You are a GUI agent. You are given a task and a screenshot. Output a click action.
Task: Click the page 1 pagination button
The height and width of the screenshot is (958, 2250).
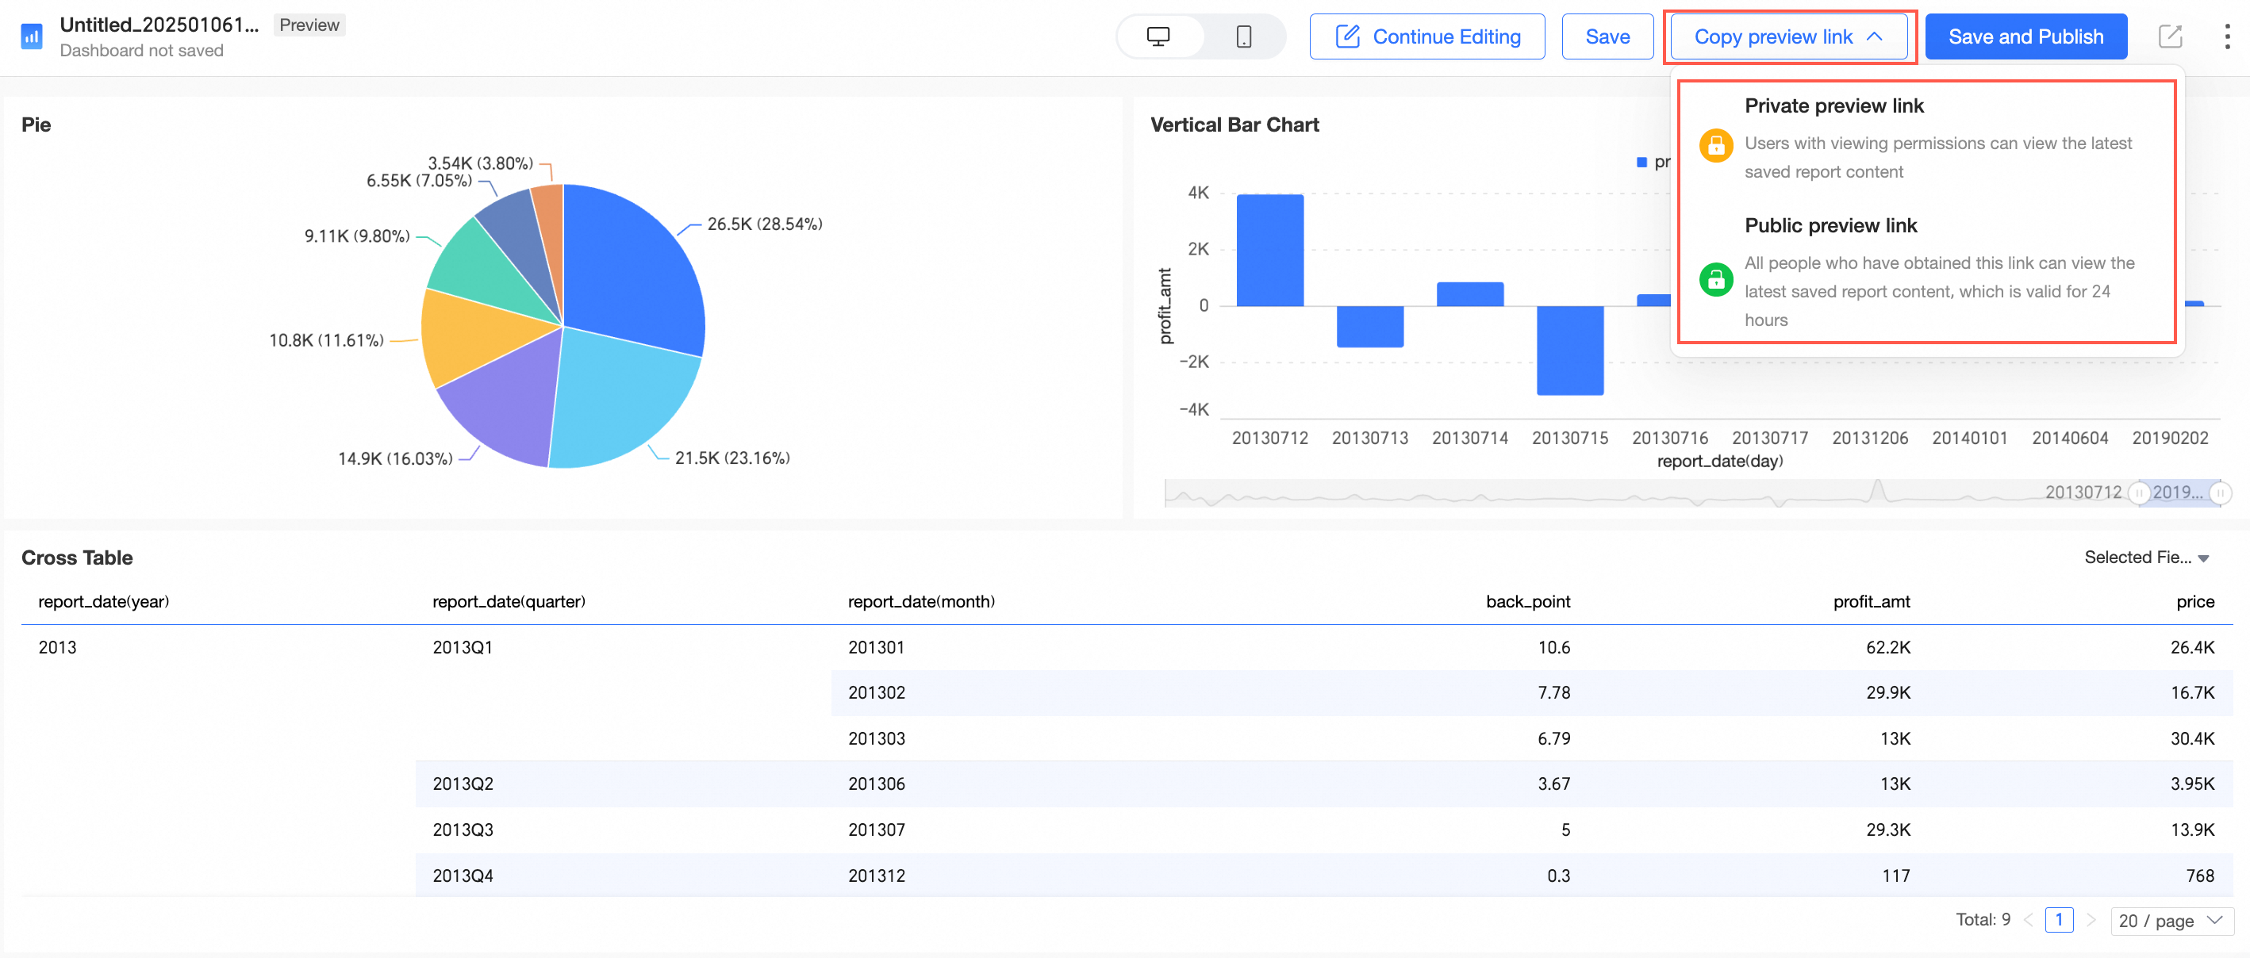(x=2059, y=920)
